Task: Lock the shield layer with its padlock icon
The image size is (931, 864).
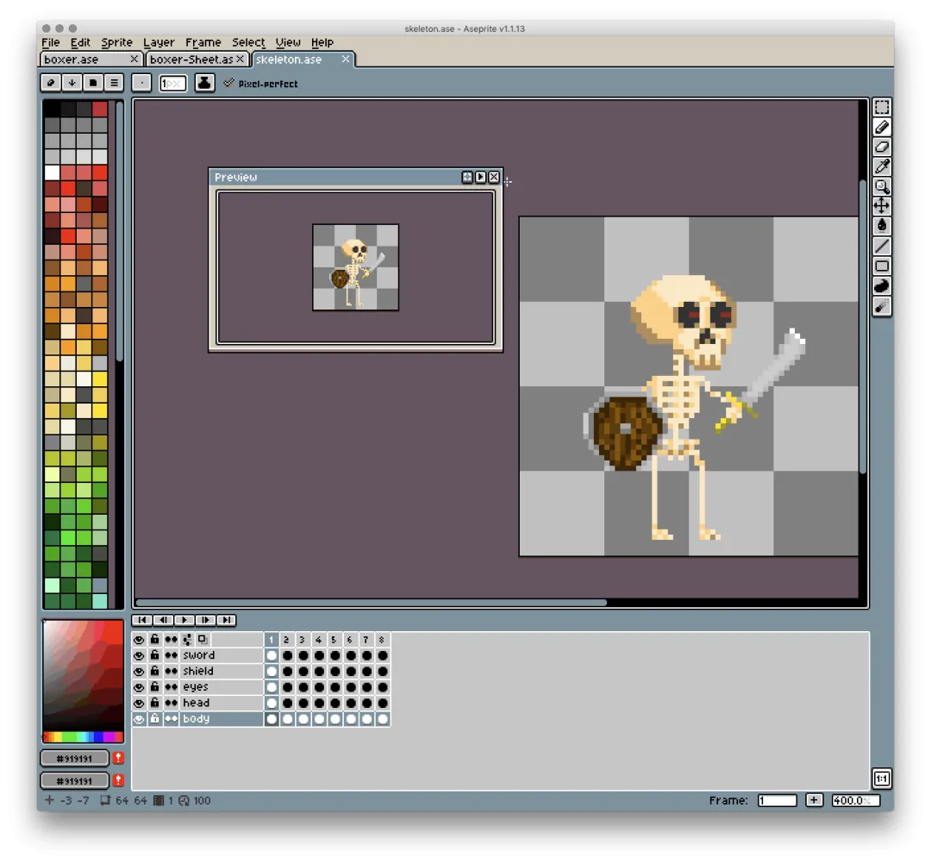Action: 154,671
